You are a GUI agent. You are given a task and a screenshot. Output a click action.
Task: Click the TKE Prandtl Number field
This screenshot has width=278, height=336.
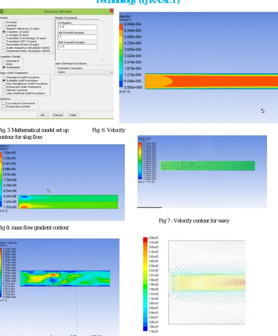coord(78,37)
